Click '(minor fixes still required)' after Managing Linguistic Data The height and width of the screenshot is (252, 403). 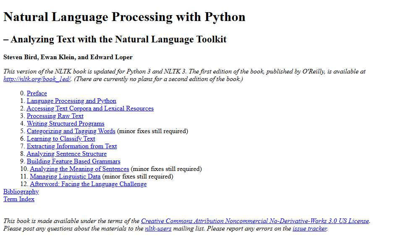click(138, 177)
